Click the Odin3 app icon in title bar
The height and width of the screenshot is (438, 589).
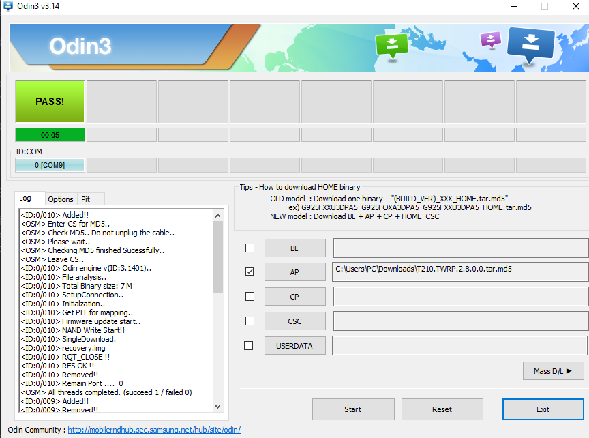[8, 6]
